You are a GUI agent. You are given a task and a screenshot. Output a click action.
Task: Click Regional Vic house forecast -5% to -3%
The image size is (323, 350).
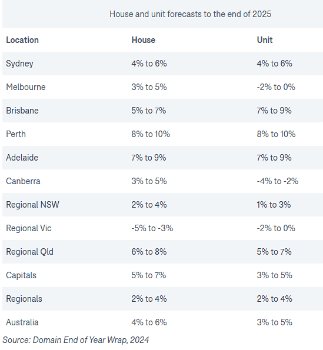(x=152, y=228)
